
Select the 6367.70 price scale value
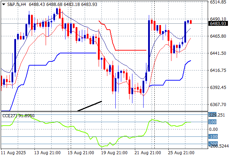[218, 104]
